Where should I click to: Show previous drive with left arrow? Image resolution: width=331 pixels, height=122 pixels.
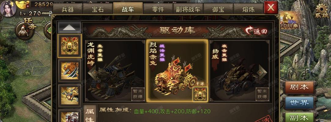tap(93, 73)
